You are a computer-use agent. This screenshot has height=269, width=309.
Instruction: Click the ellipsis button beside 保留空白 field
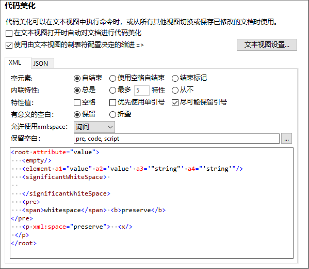coord(286,139)
